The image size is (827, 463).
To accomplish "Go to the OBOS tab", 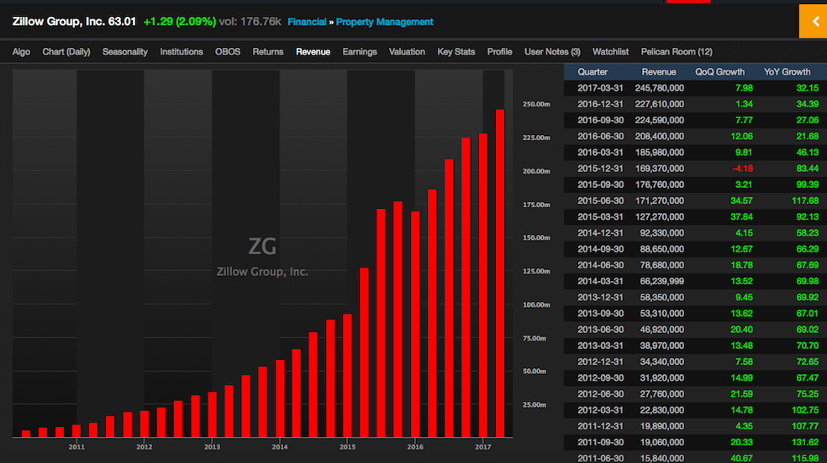I will pyautogui.click(x=228, y=51).
